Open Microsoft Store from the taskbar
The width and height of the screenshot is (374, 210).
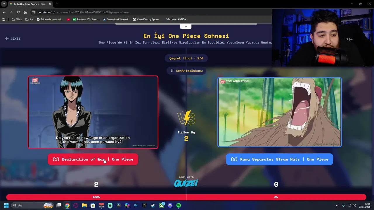[x=93, y=205]
